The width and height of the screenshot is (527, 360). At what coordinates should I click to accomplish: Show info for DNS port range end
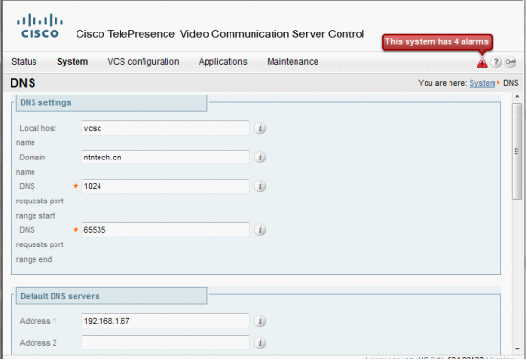click(x=260, y=230)
